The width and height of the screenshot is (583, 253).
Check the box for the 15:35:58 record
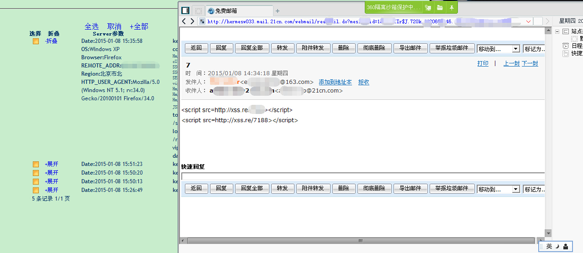35,41
